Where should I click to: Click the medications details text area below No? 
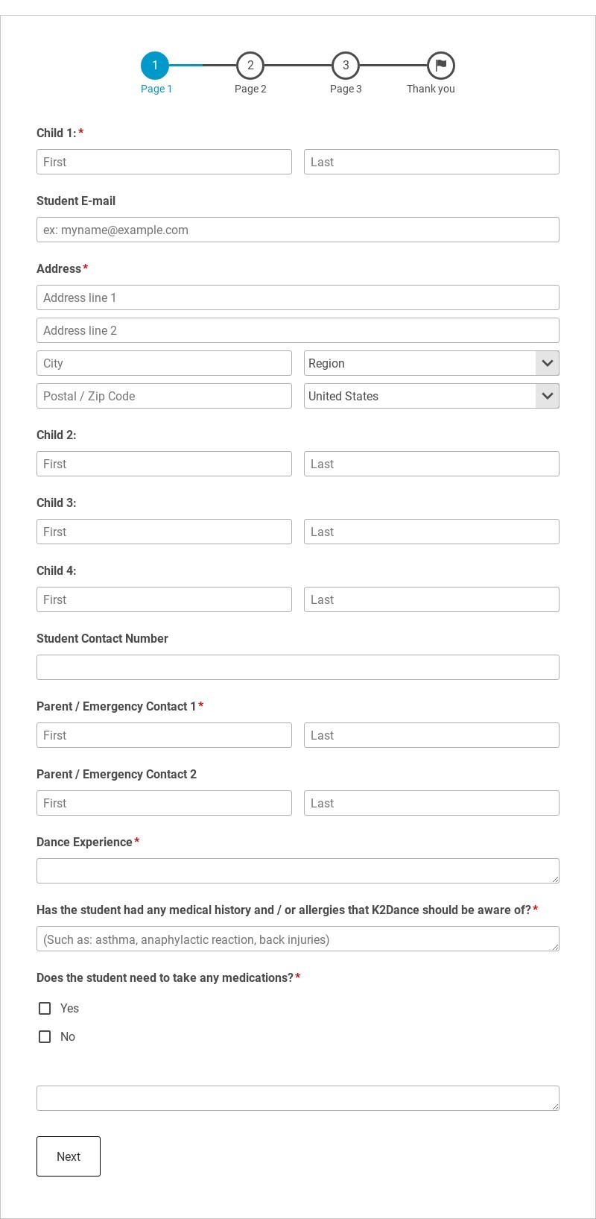[298, 1098]
